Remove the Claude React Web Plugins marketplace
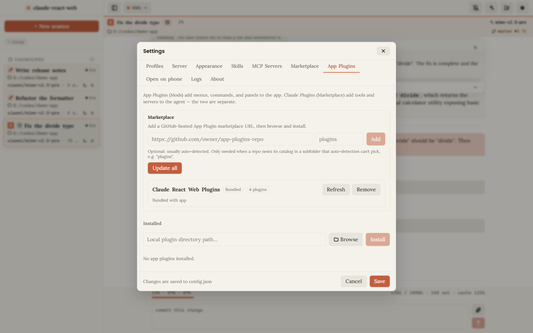The width and height of the screenshot is (533, 333). (366, 189)
